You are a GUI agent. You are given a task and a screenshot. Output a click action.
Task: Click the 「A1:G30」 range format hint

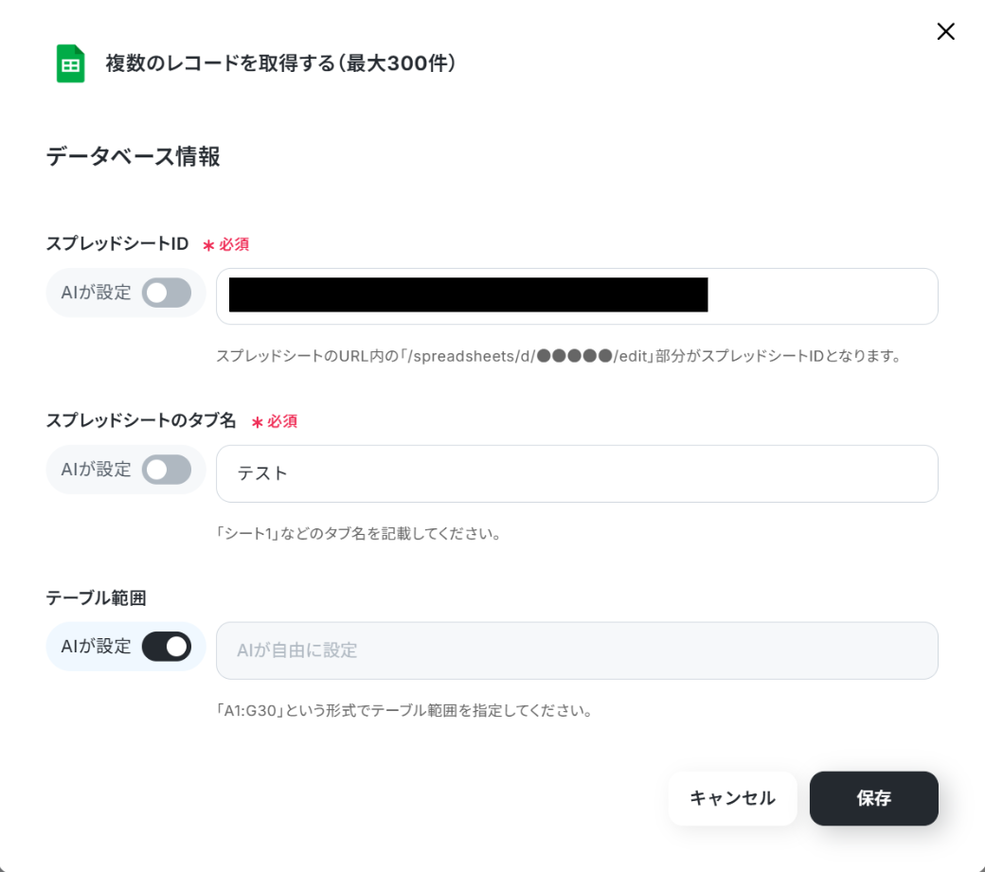404,711
